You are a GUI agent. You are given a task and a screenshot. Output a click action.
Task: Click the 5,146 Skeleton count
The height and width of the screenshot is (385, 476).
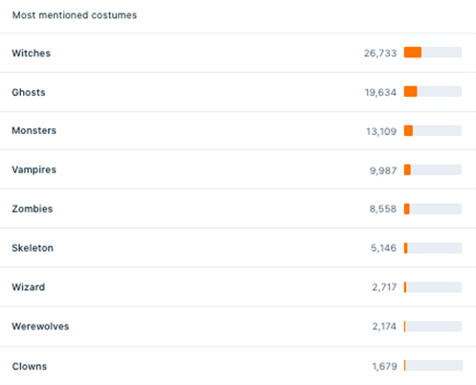[x=383, y=248]
